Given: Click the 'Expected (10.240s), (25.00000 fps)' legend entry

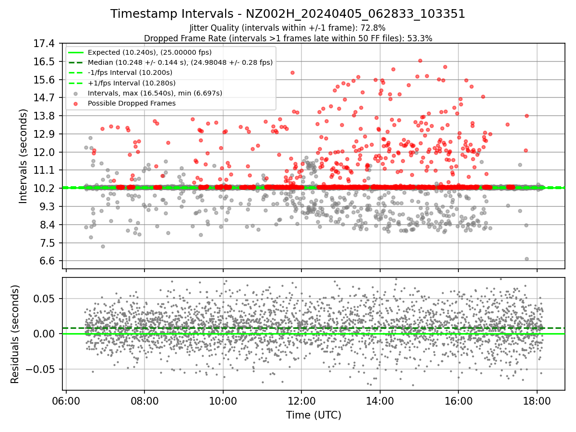Looking at the screenshot, I should click(x=150, y=52).
